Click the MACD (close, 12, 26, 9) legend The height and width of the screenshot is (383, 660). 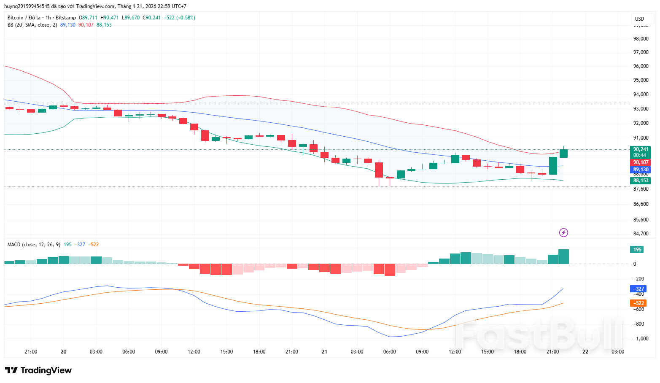tap(34, 245)
